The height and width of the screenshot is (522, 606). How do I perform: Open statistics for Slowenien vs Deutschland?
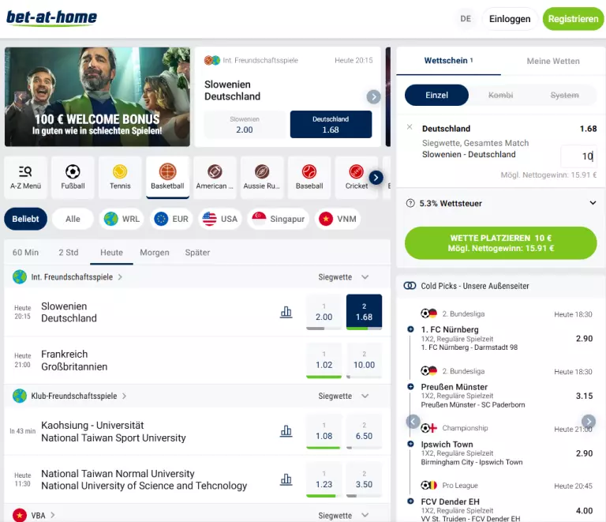[286, 312]
